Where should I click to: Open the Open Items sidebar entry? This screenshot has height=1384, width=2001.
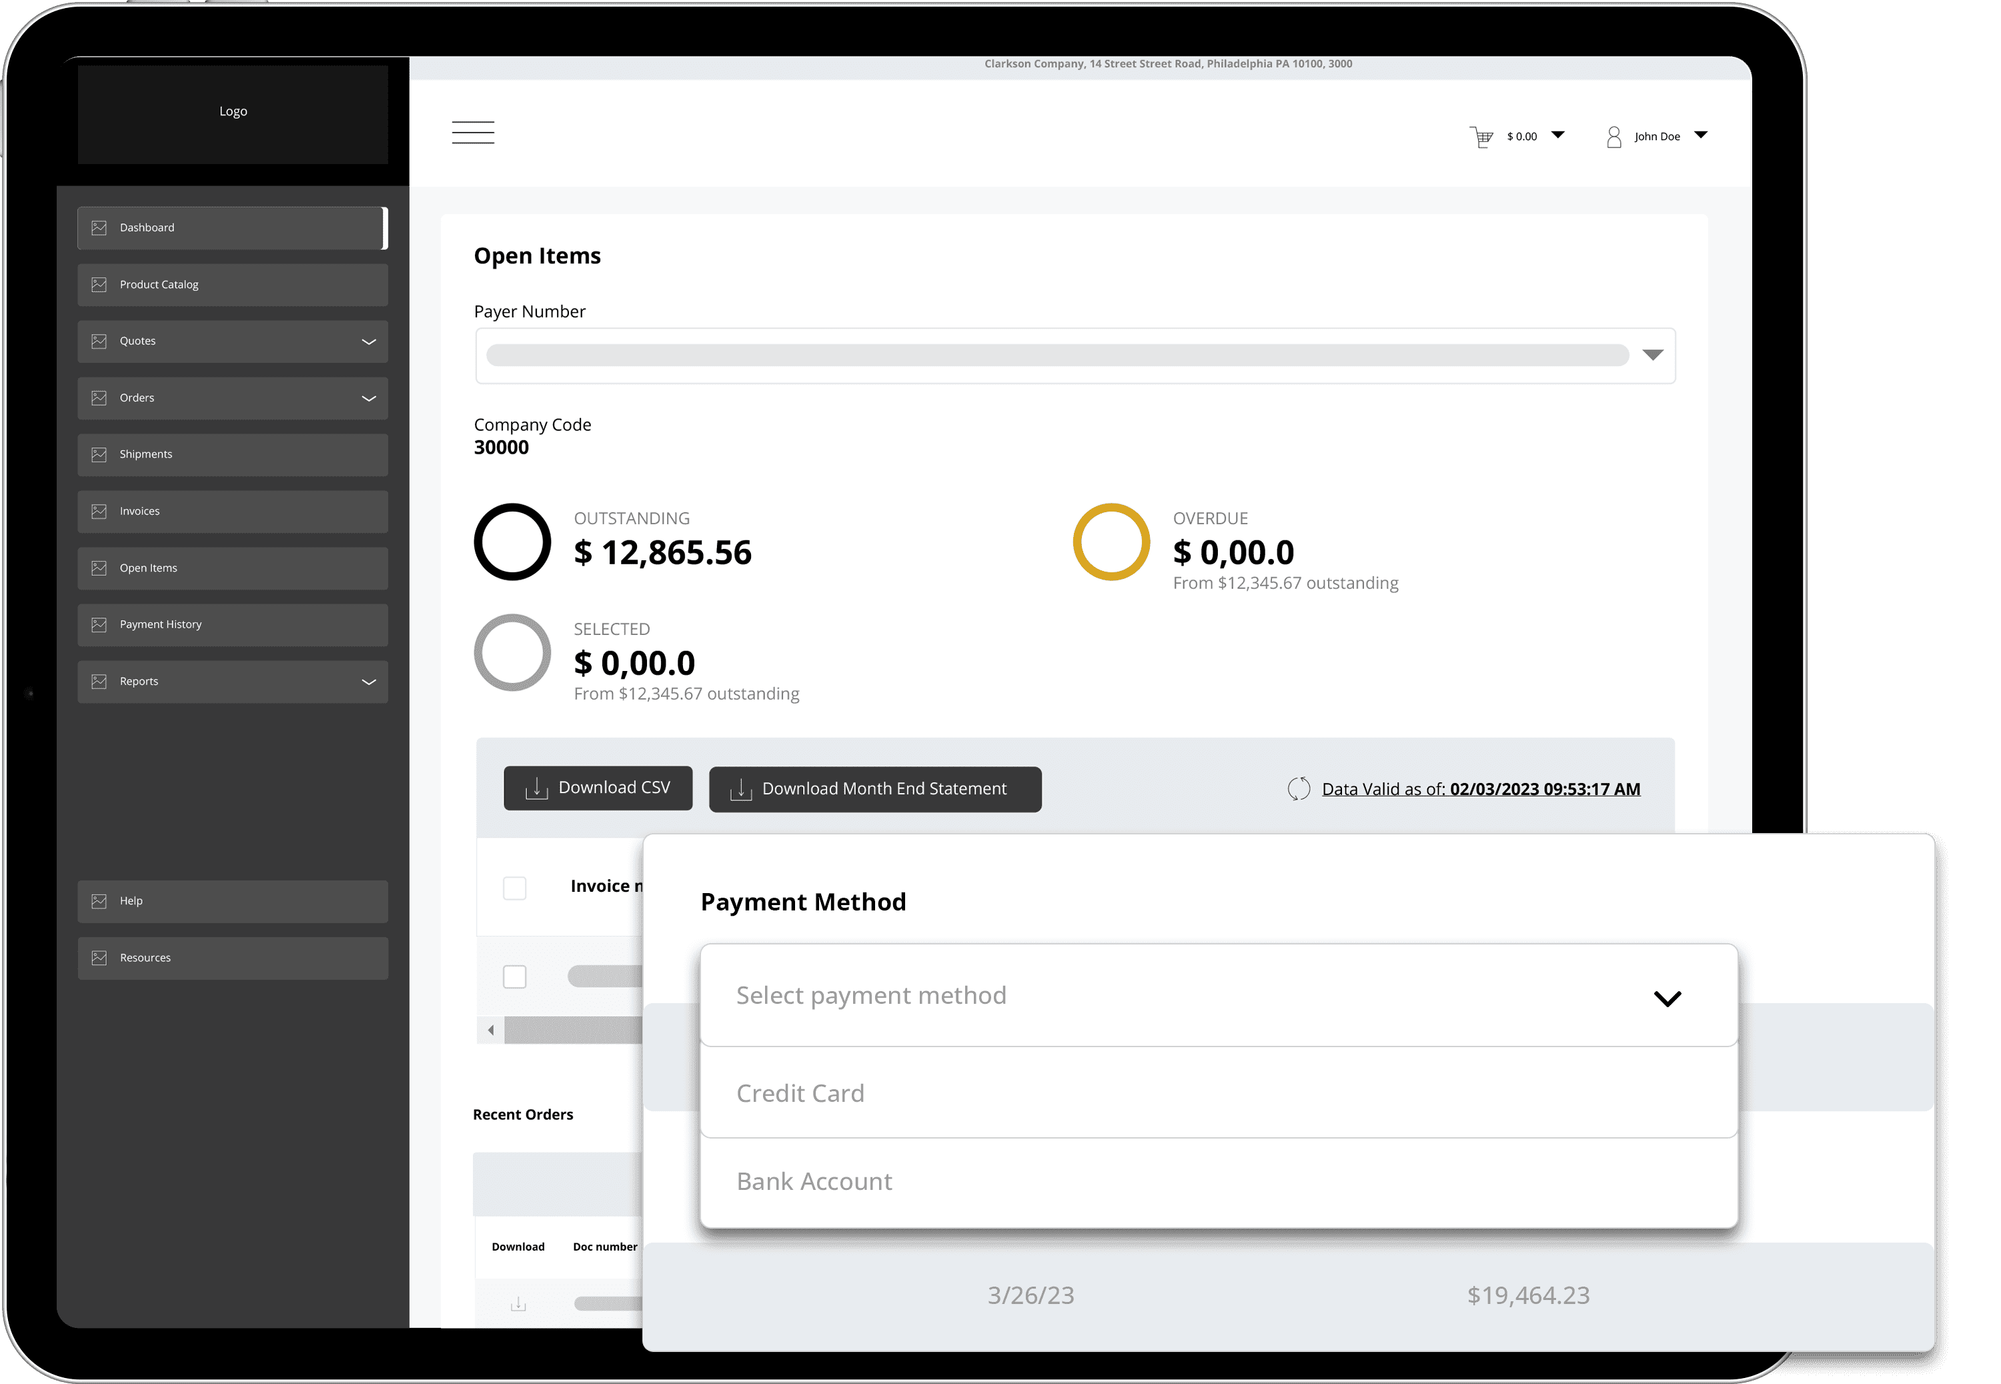coord(232,568)
